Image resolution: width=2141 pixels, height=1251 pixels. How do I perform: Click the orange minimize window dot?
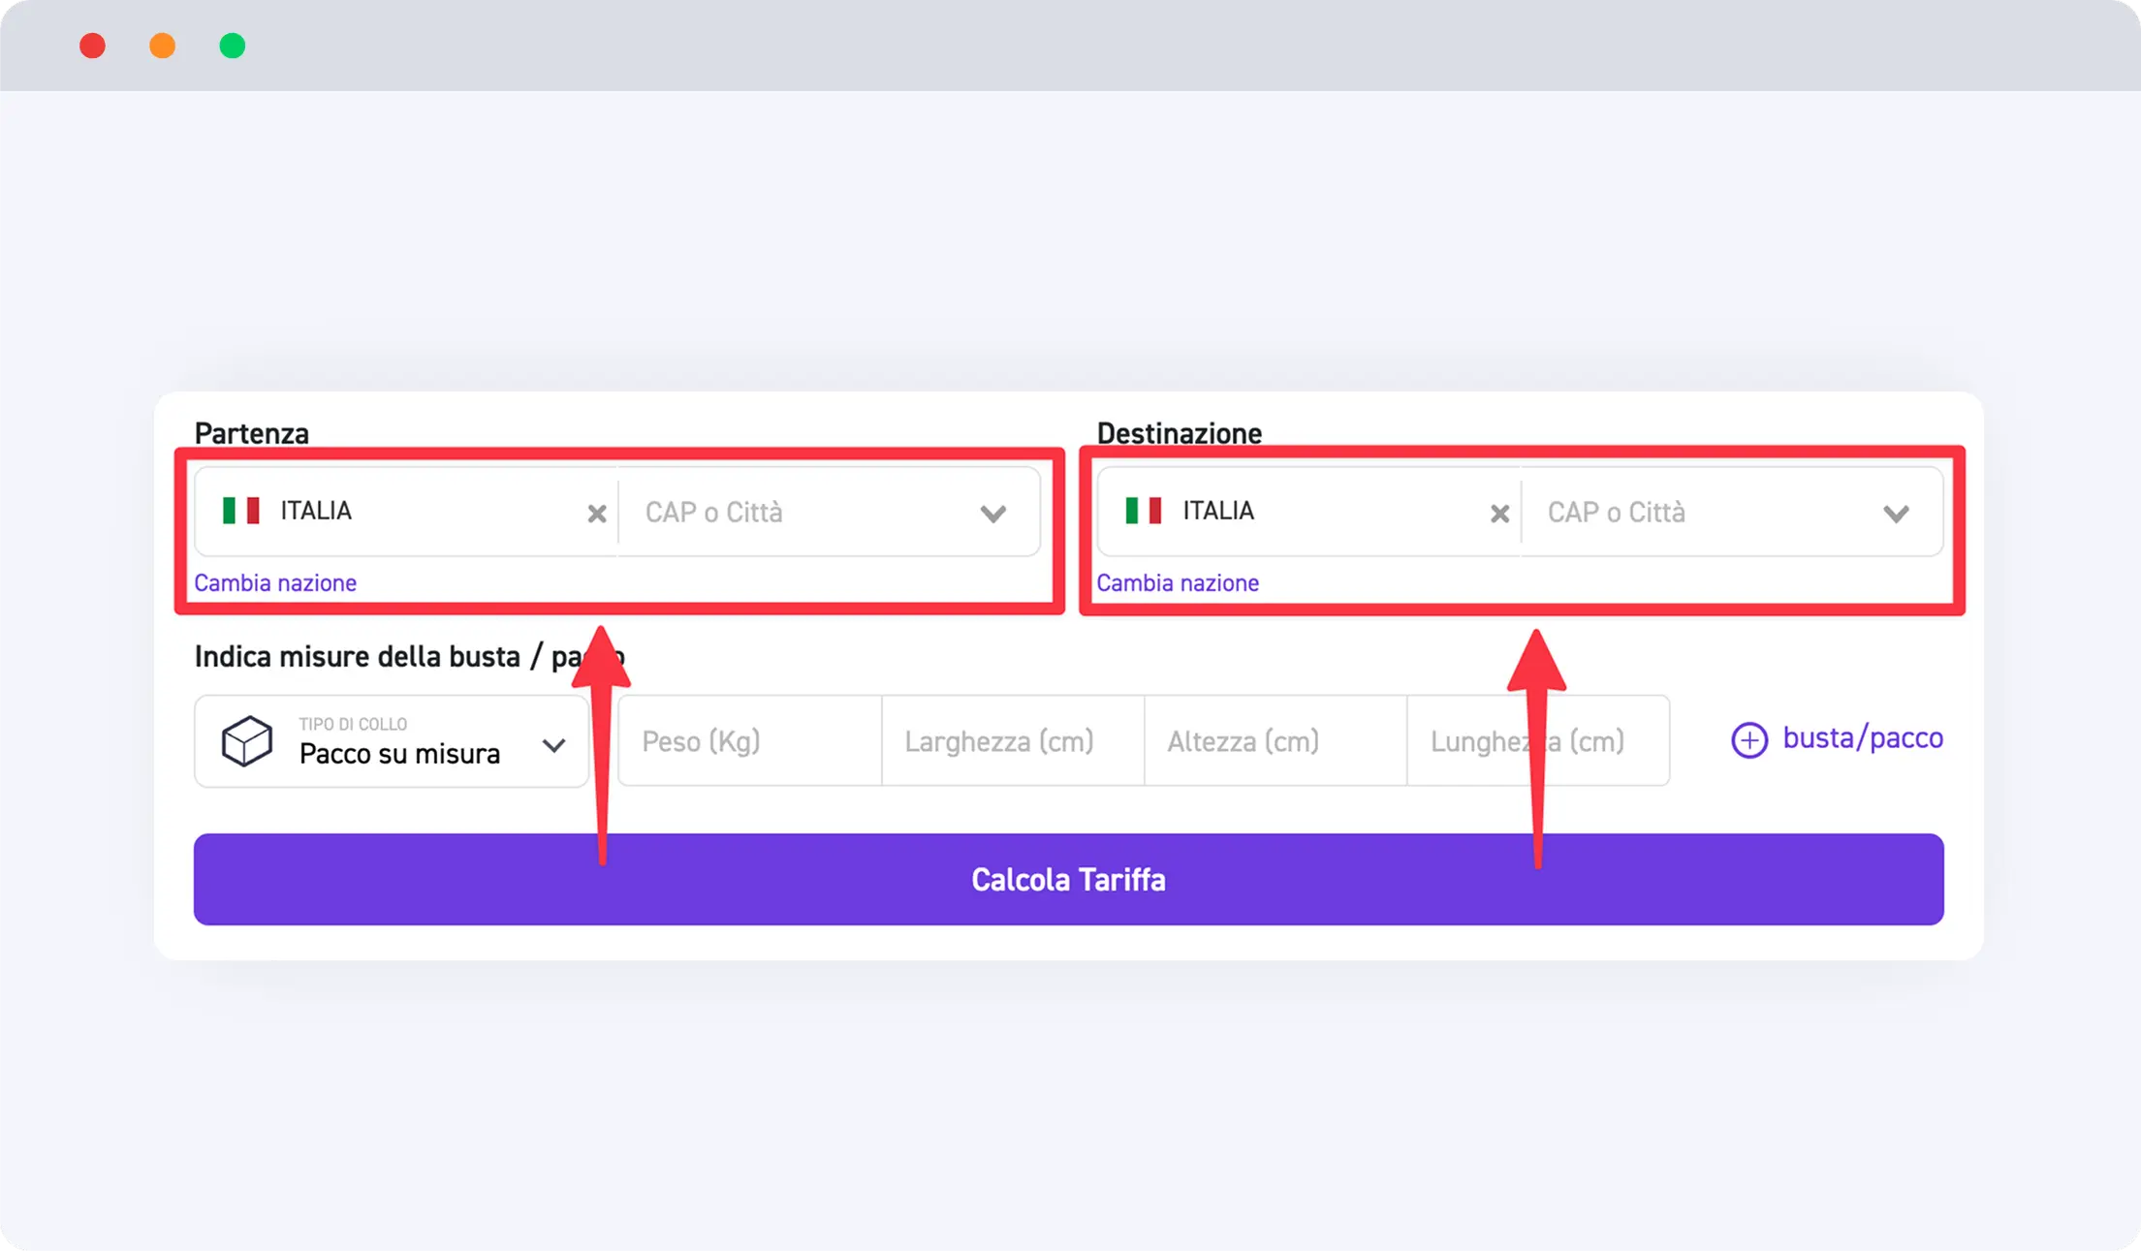[x=163, y=46]
